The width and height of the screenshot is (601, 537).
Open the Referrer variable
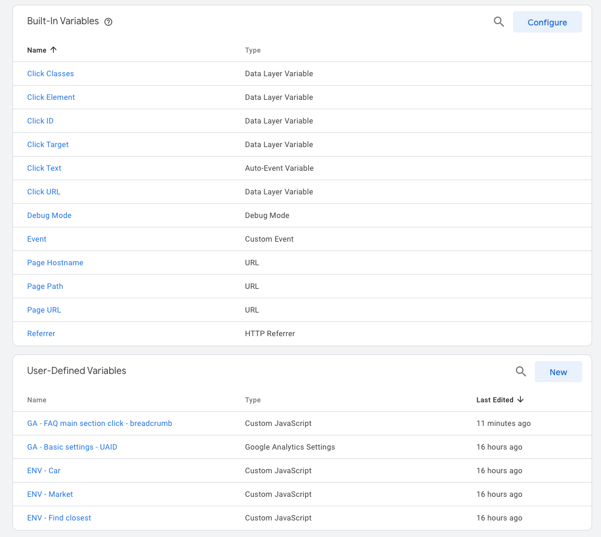41,334
